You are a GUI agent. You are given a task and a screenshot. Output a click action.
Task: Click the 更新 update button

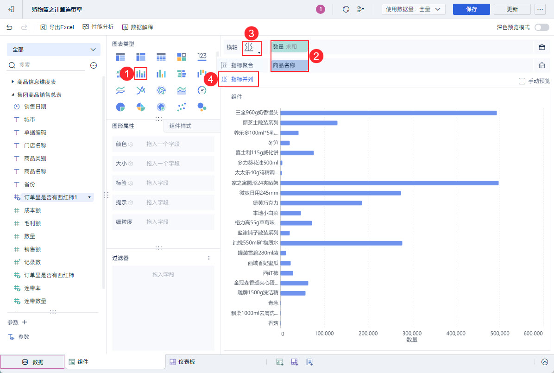click(x=512, y=9)
